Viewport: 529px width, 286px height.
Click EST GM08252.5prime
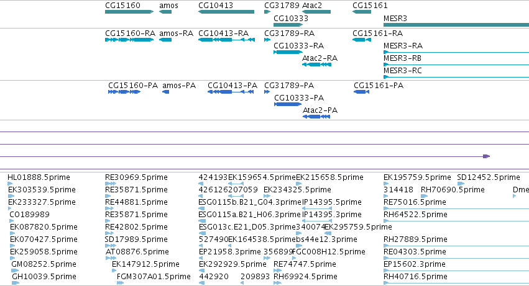(x=44, y=264)
